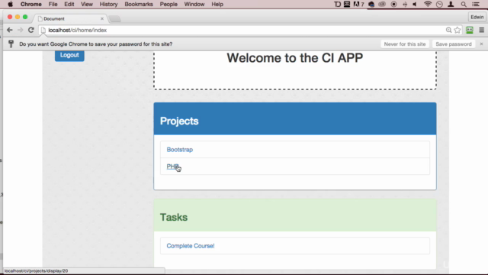Image resolution: width=488 pixels, height=275 pixels.
Task: Click the Wi-Fi status icon
Action: point(428,4)
